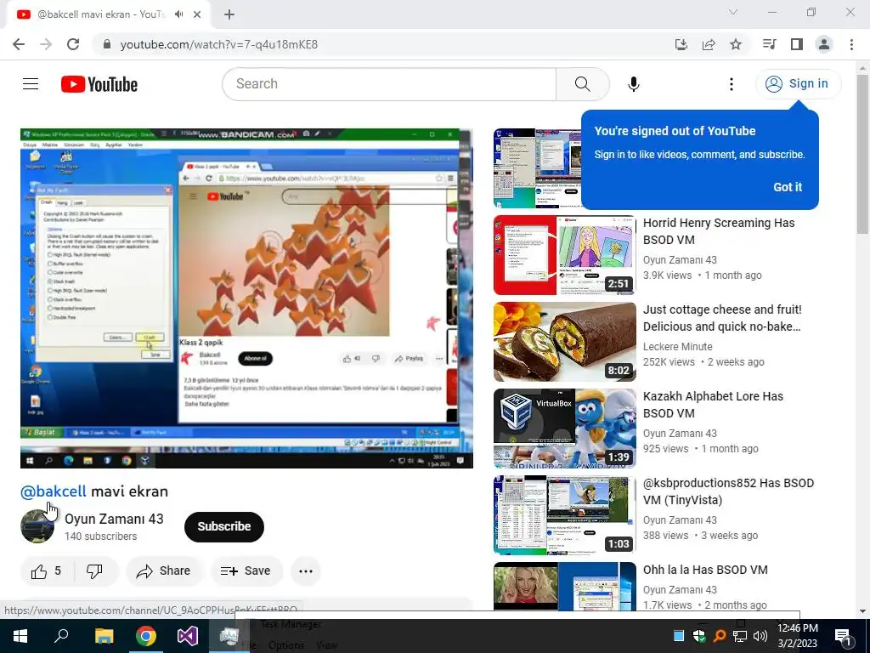Open the Kazakh Alphabet Lore thumbnail
The height and width of the screenshot is (653, 870).
tap(565, 429)
